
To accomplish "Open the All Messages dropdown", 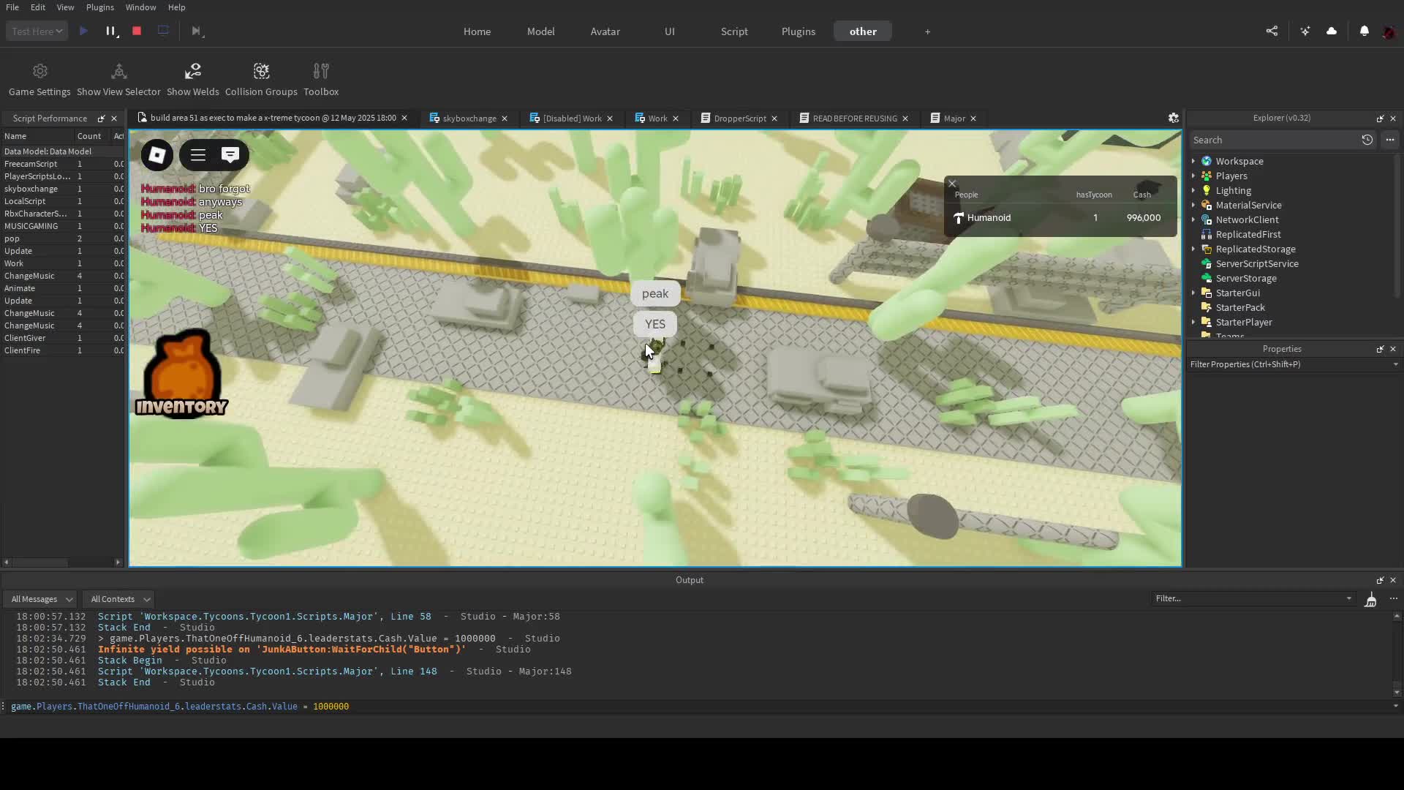I will tap(40, 599).
